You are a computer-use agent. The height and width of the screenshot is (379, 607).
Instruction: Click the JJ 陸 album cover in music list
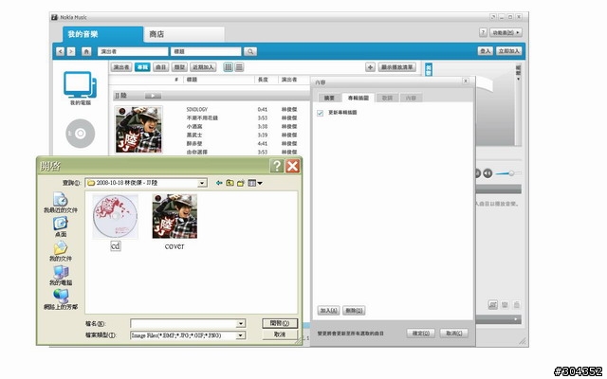point(138,130)
